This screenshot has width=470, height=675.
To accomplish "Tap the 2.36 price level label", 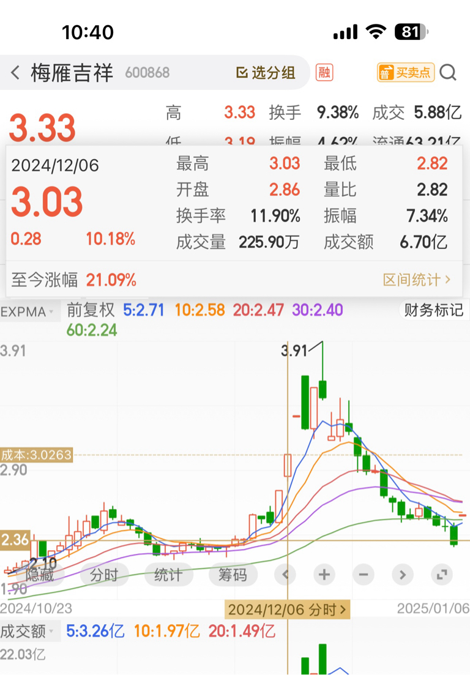I will tap(15, 540).
